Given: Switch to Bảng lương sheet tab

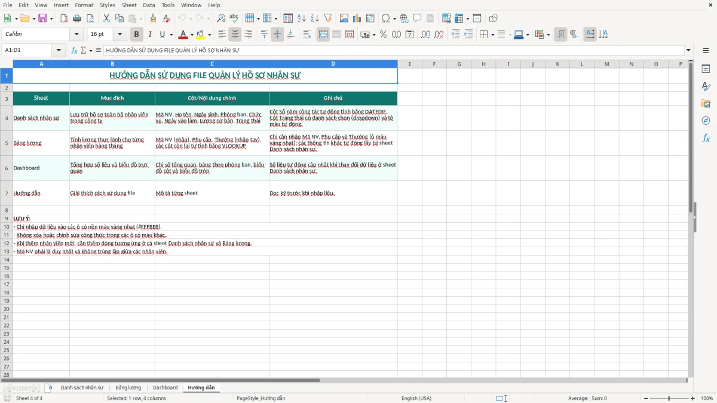Looking at the screenshot, I should [128, 387].
